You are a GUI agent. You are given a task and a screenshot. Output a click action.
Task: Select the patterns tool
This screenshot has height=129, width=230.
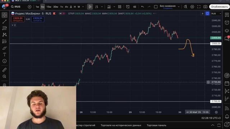click(x=5, y=35)
